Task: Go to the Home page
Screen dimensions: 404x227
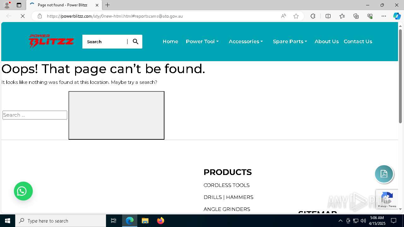Action: click(170, 42)
